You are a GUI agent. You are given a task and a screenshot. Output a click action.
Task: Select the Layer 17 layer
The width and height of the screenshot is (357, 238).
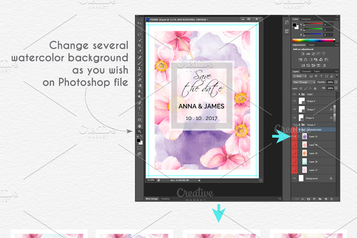click(x=313, y=170)
